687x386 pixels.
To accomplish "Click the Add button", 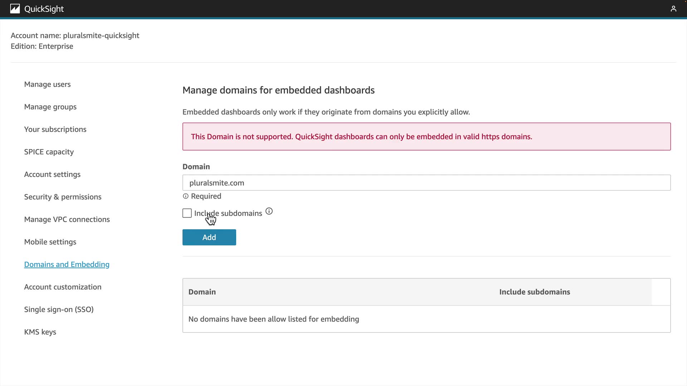I will coord(209,237).
